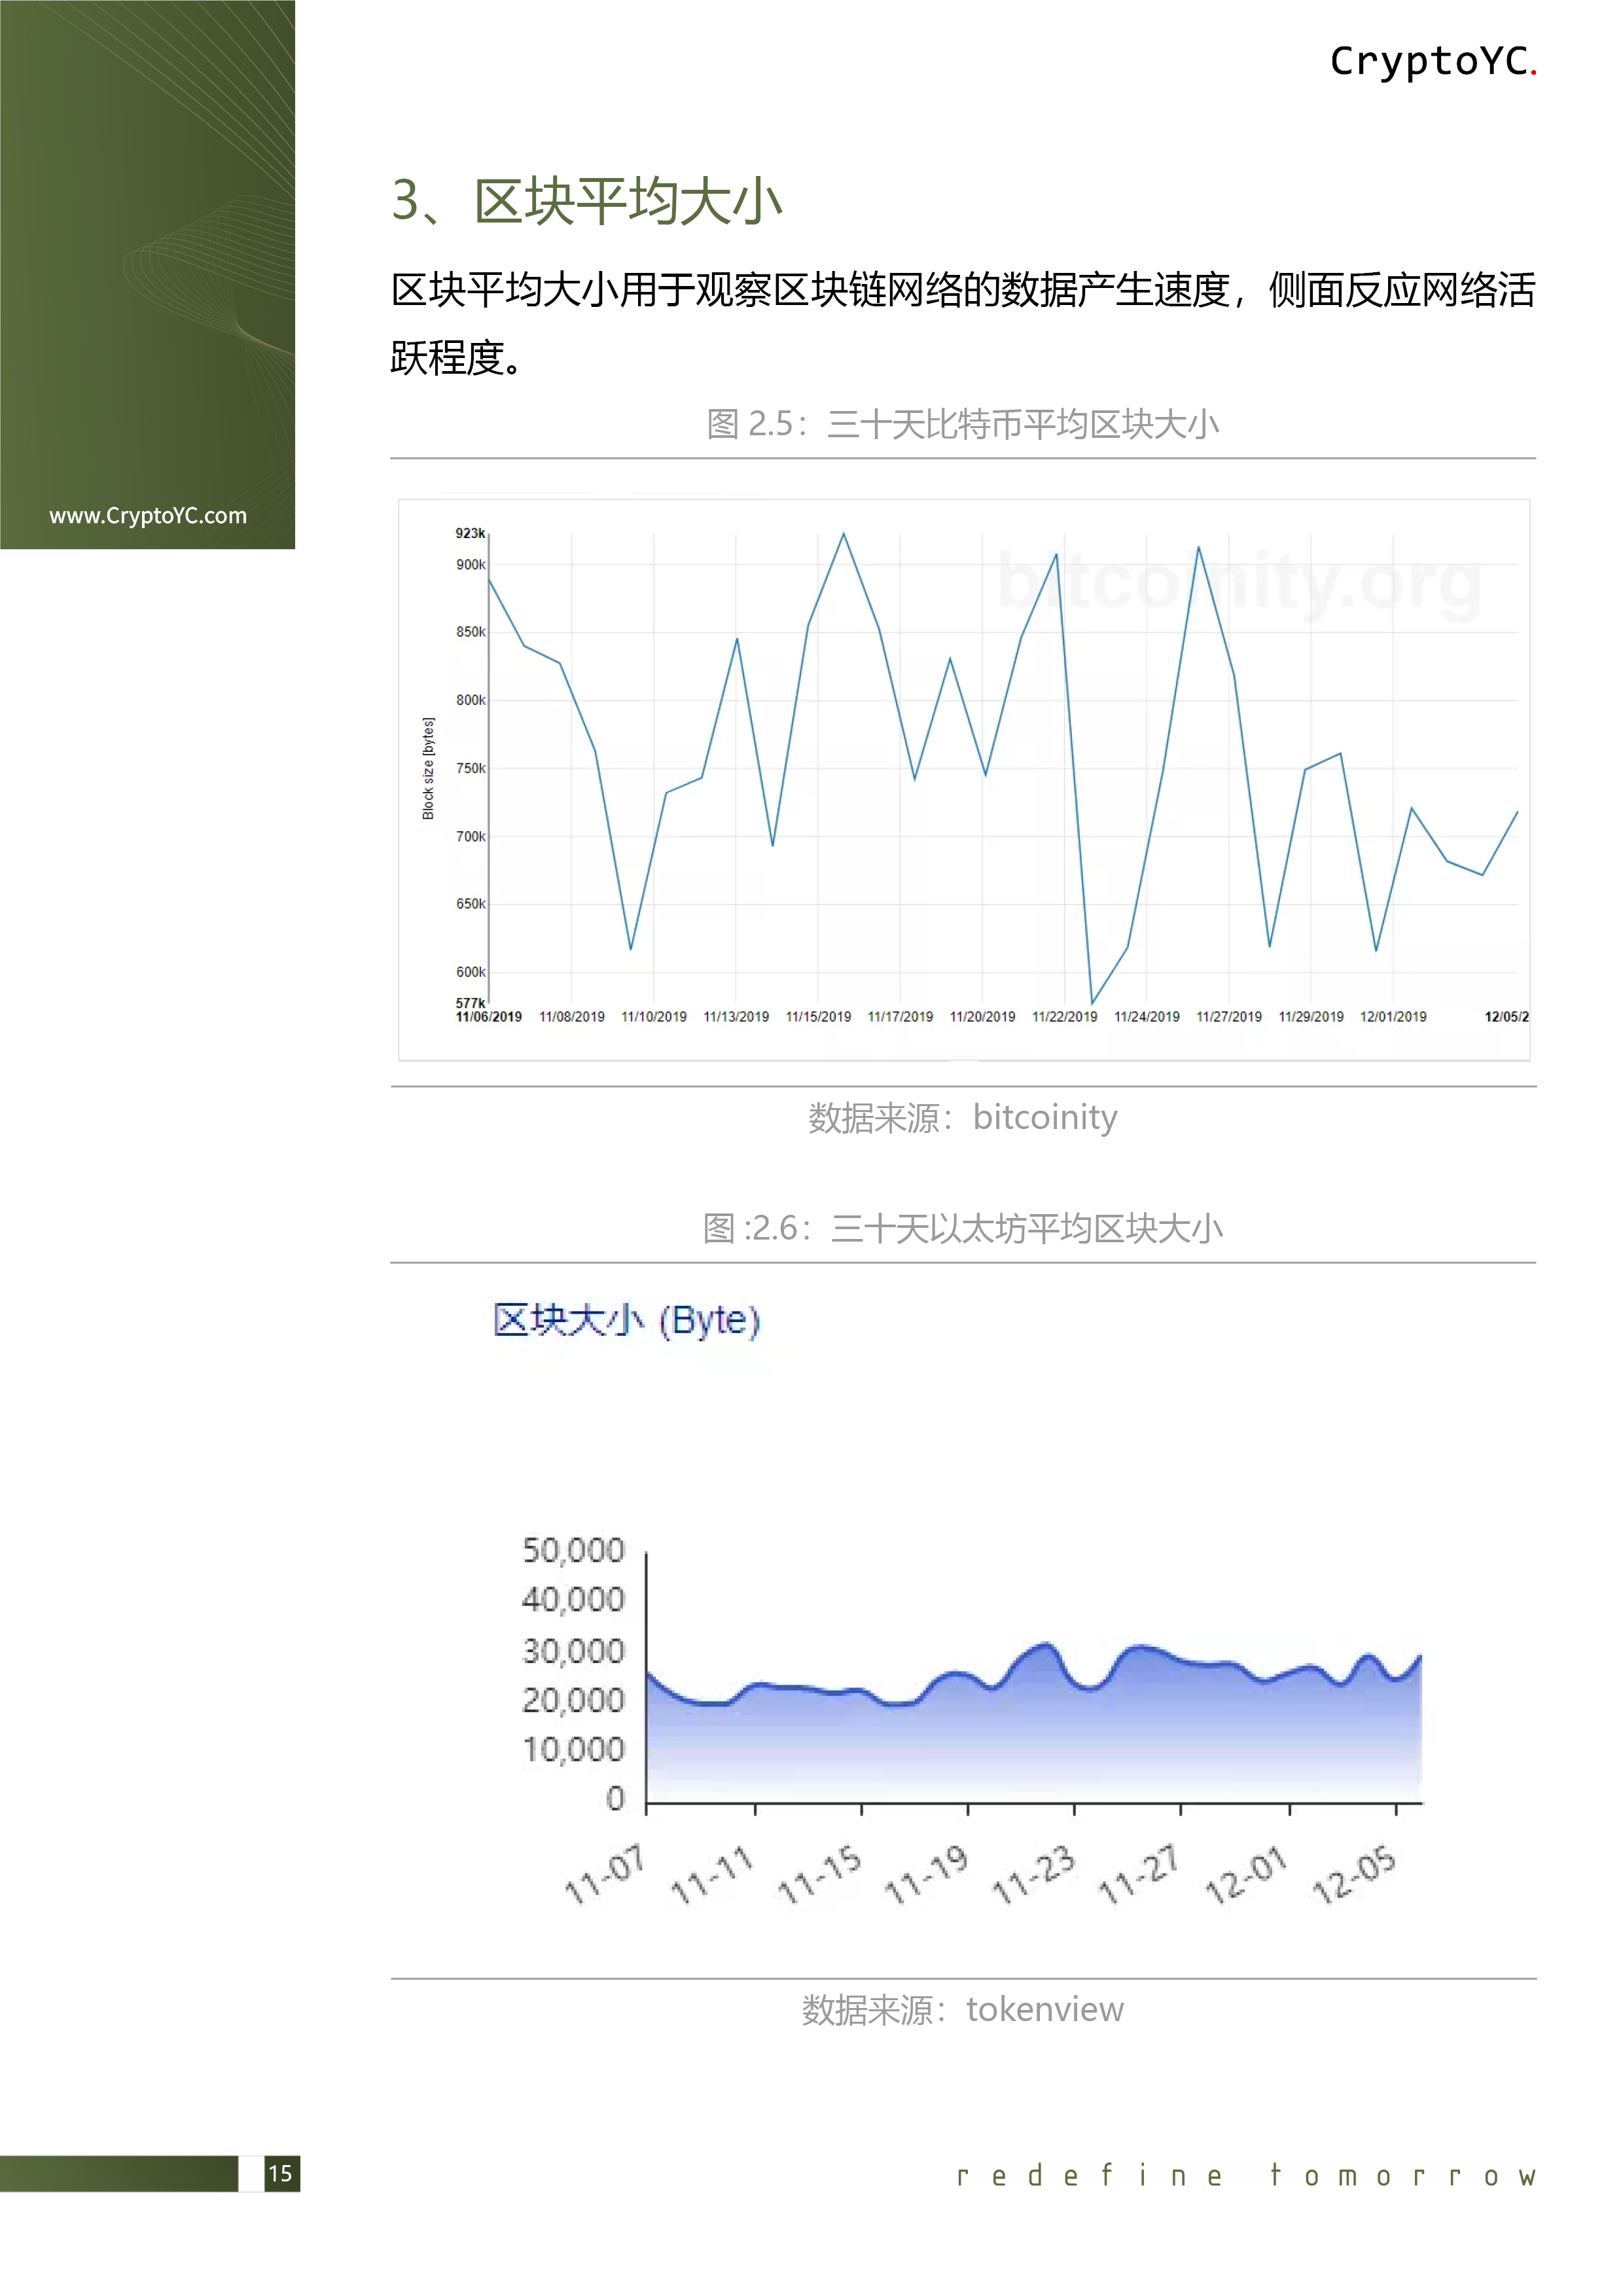Open the www.CryptoYC.com link
Image resolution: width=1623 pixels, height=2296 pixels.
(x=148, y=516)
